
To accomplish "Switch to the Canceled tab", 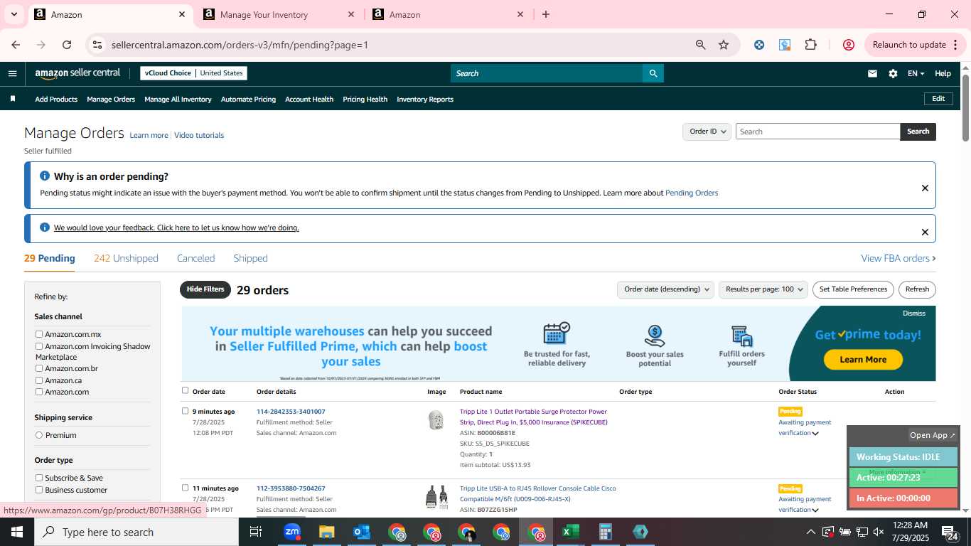I will (195, 258).
